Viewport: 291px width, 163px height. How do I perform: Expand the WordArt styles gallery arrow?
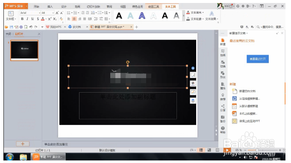183,16
